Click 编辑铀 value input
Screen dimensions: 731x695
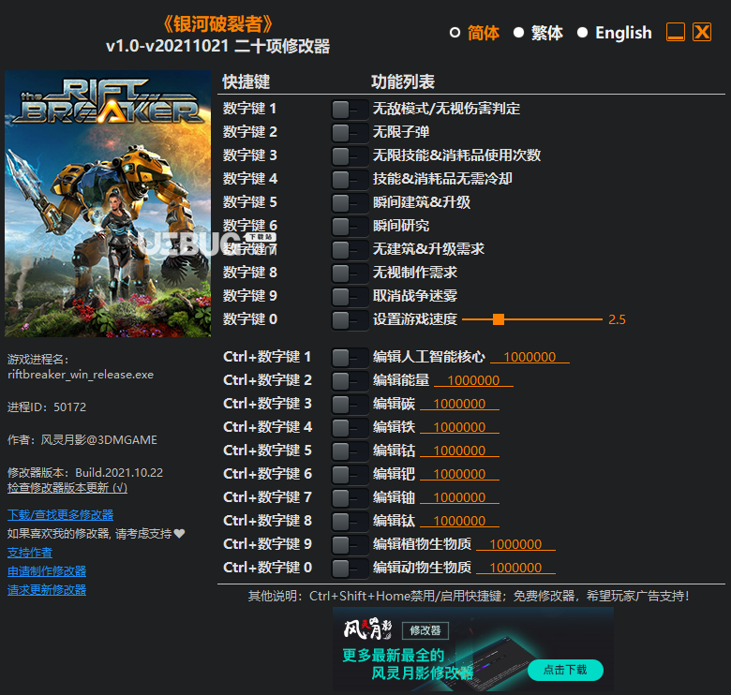click(459, 497)
